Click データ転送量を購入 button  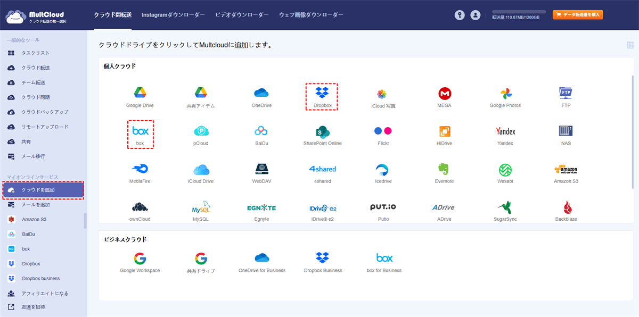click(578, 15)
